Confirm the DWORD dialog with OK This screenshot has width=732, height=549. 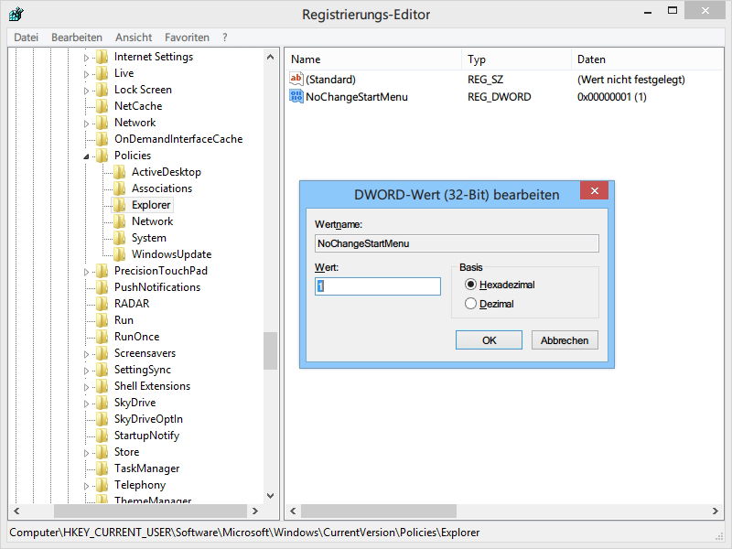tap(489, 340)
